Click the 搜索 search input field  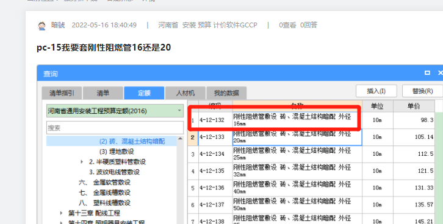tap(115, 128)
